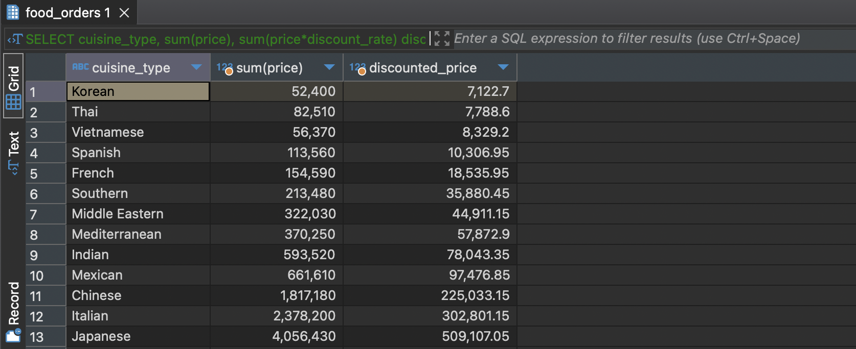Click the 370,250 sum(price) cell

(277, 234)
